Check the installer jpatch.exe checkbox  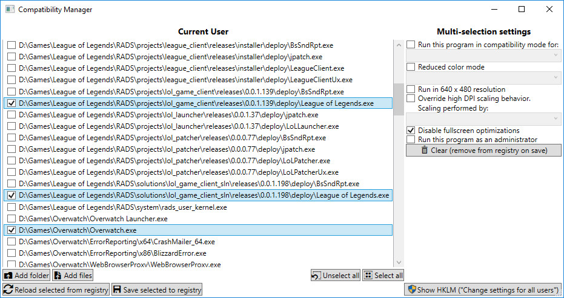[x=12, y=57]
